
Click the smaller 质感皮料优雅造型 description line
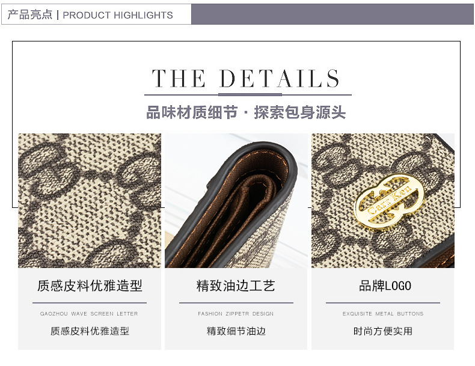point(90,331)
